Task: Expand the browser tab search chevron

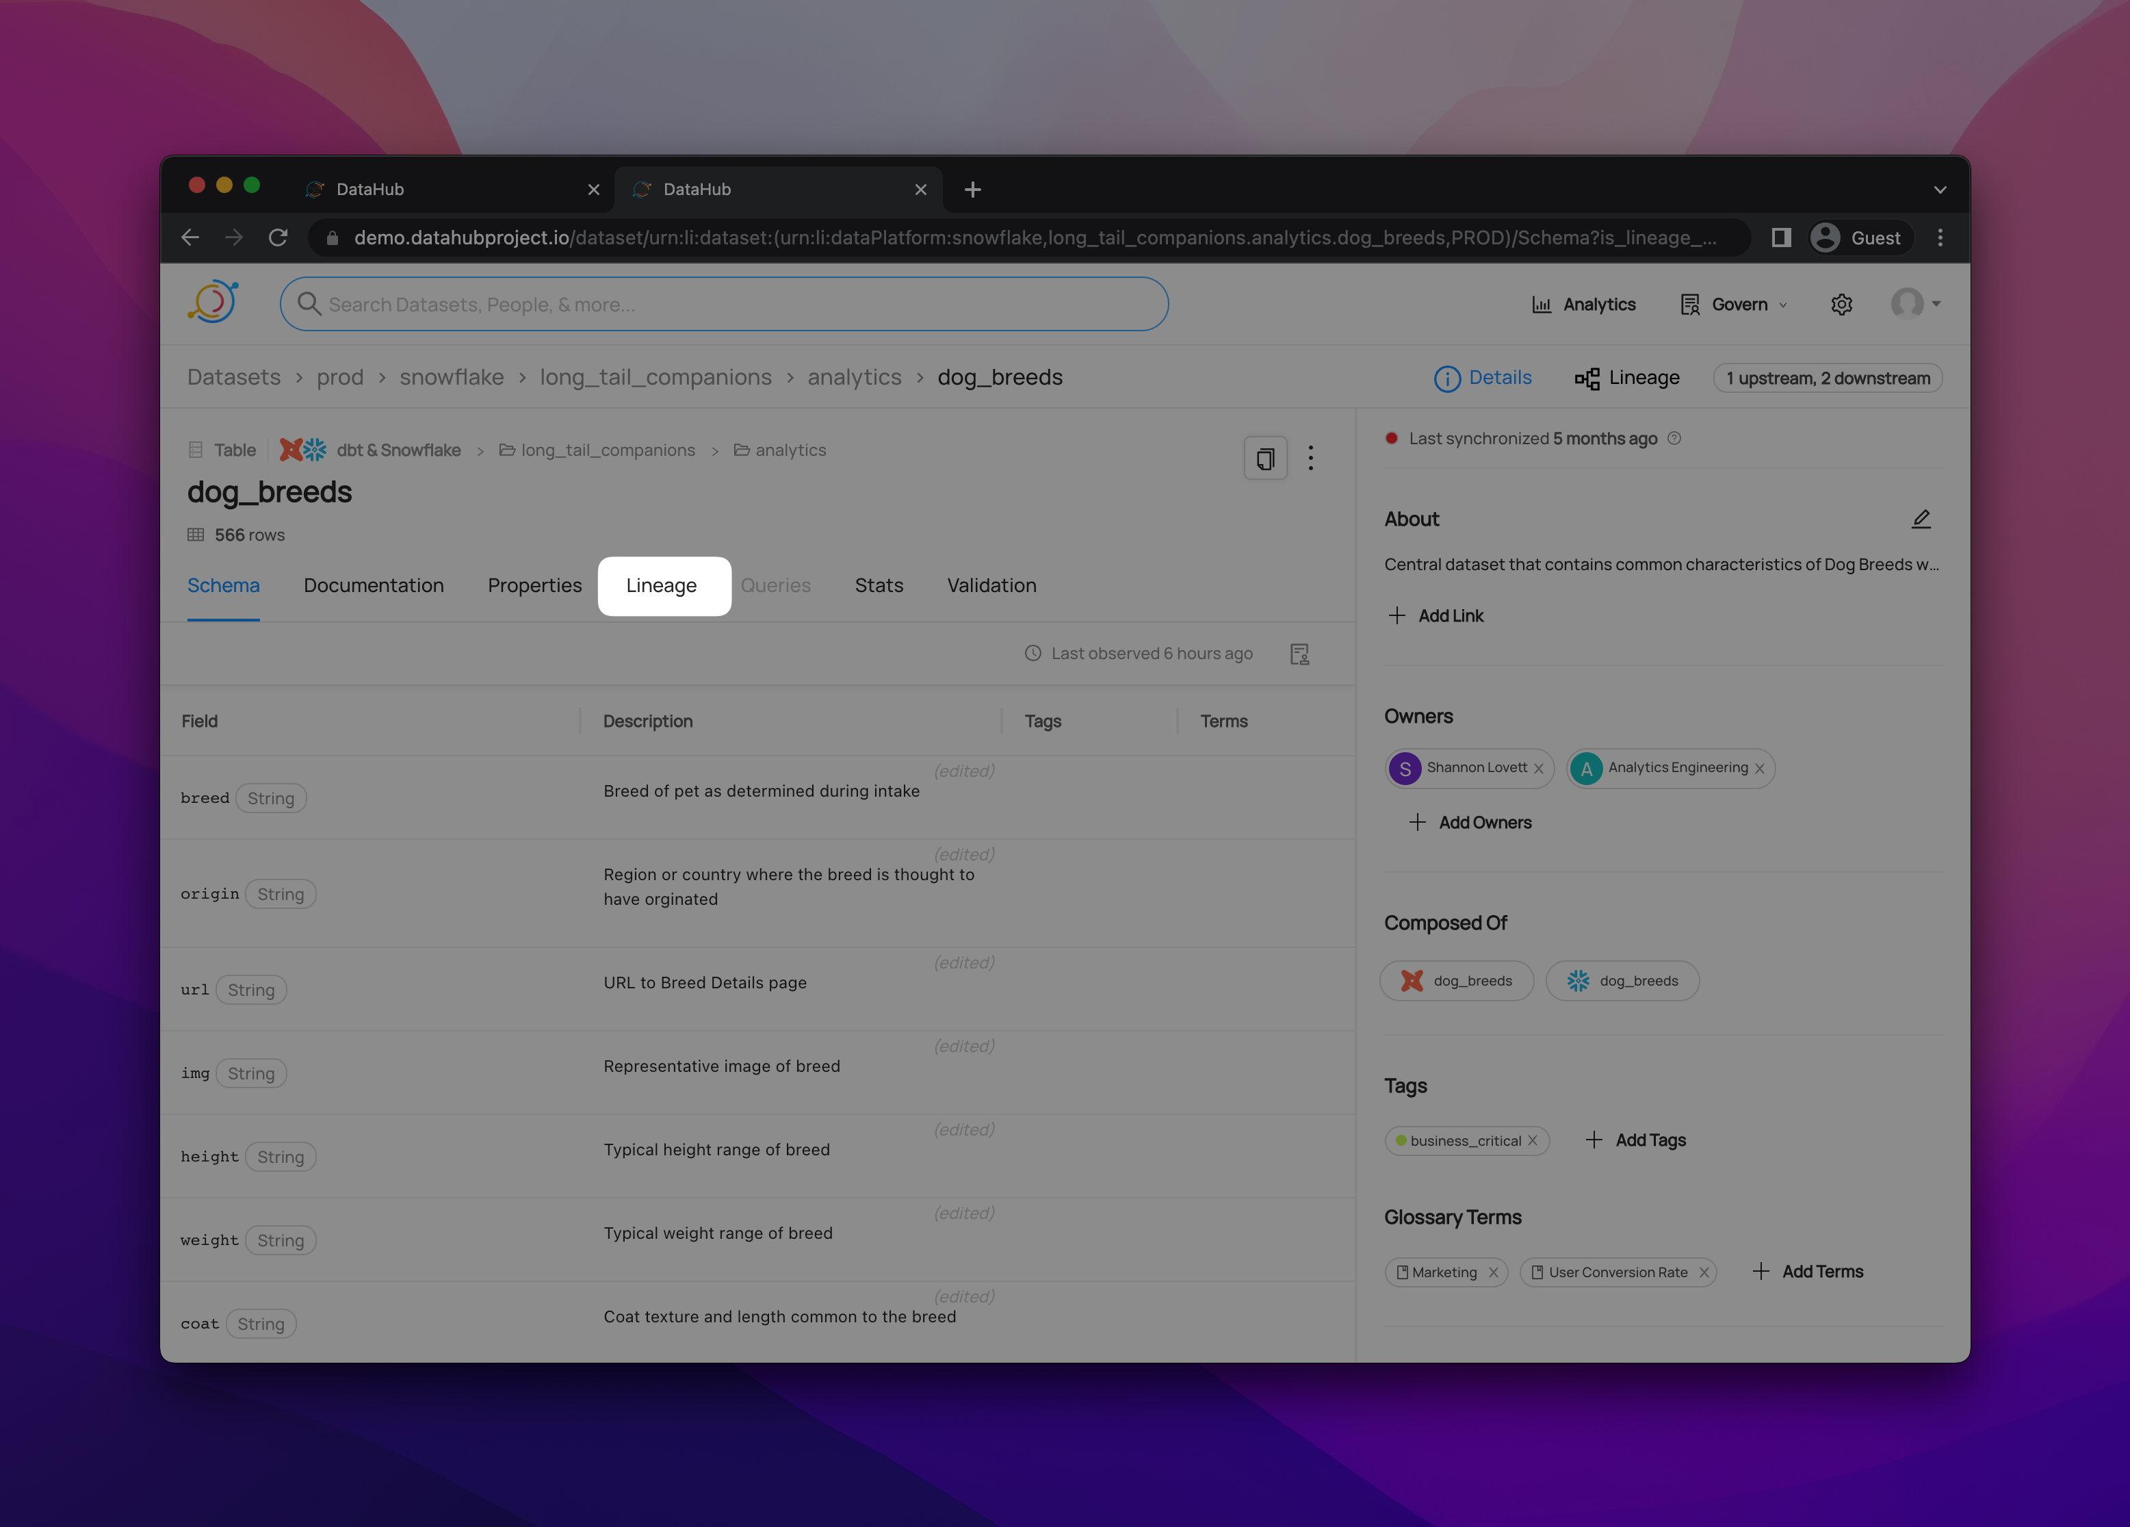Action: 1939,190
